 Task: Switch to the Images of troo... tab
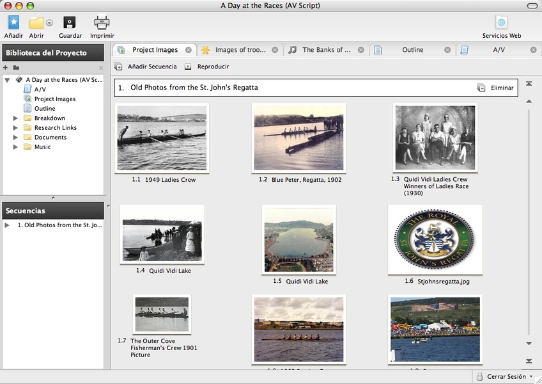coord(240,50)
